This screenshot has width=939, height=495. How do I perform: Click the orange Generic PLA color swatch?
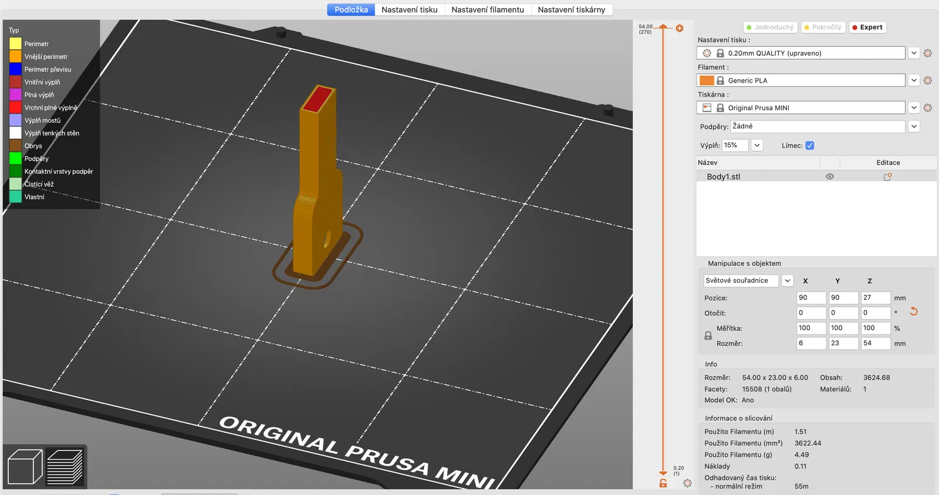707,80
